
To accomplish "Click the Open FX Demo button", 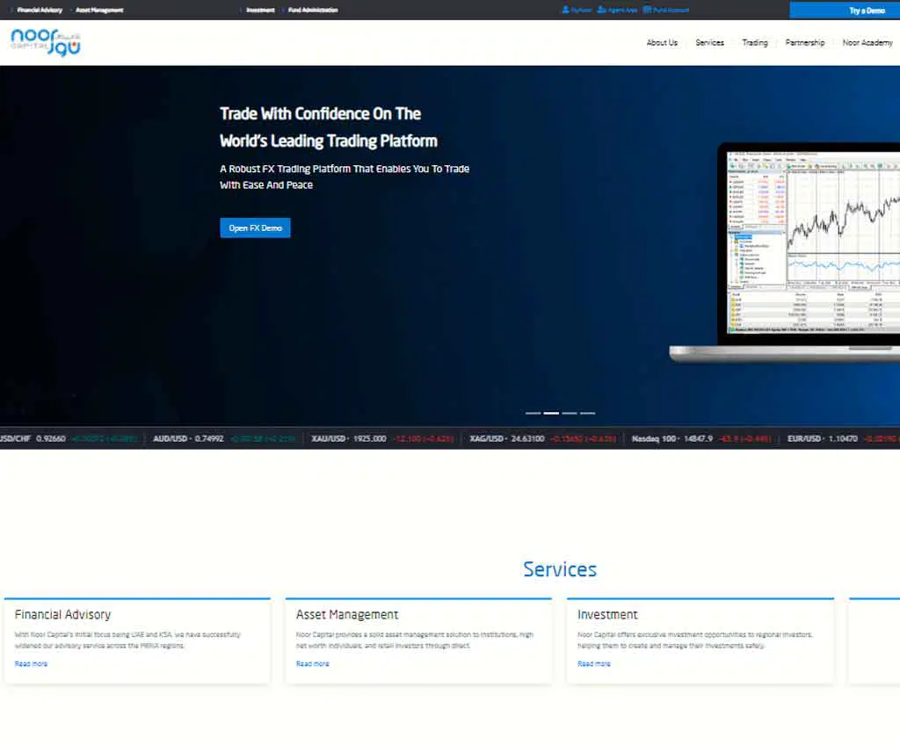I will click(x=255, y=228).
